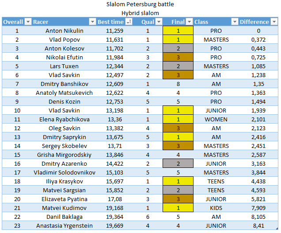Select the difference value 8,105
The width and height of the screenshot is (281, 233).
pos(258,217)
